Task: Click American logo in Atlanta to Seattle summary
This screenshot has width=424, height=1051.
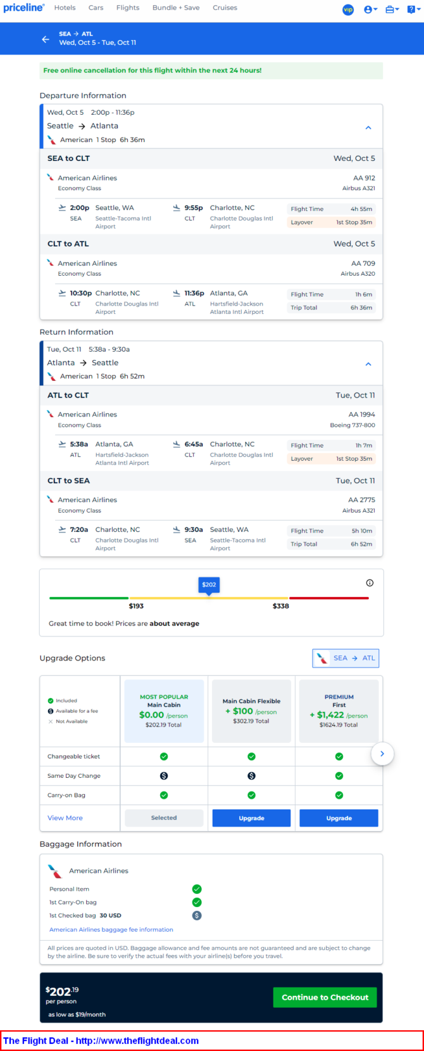Action: [51, 376]
